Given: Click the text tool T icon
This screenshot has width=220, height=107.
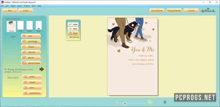Looking at the screenshot, I should click(x=24, y=36).
